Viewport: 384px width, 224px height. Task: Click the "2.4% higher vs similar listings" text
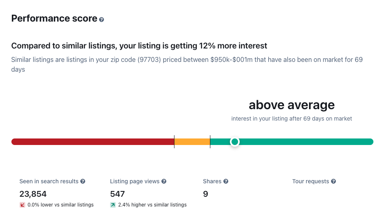(152, 205)
